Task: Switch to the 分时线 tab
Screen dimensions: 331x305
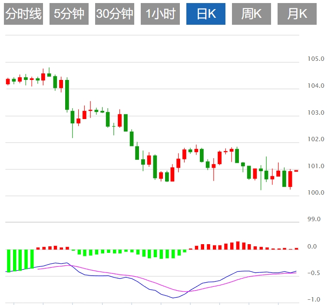Action: pos(23,14)
